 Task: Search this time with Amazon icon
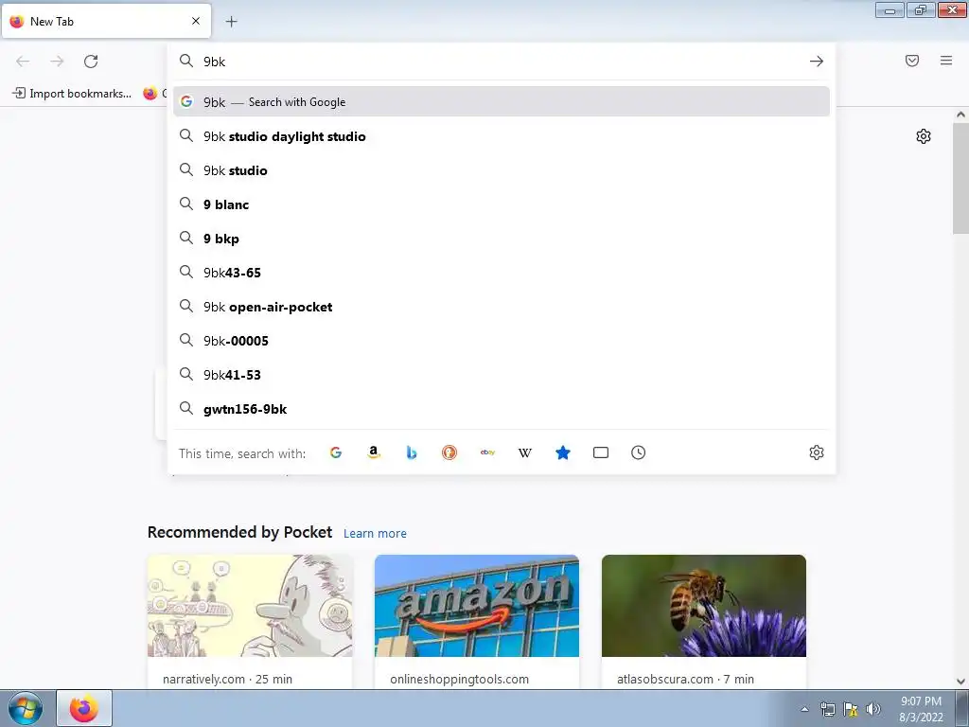coord(373,452)
